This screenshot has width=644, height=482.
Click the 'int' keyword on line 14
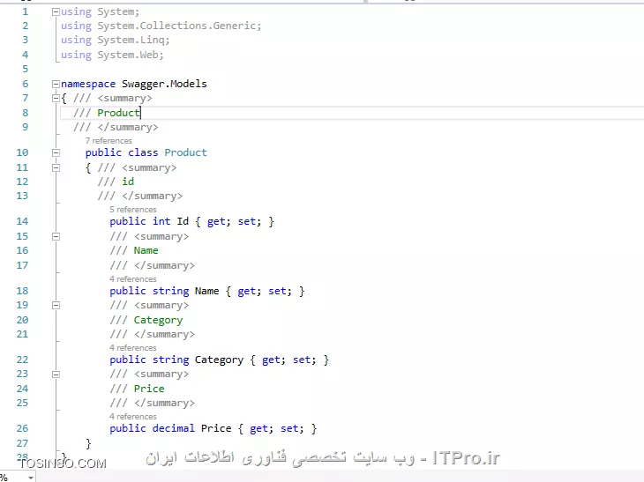click(x=161, y=221)
